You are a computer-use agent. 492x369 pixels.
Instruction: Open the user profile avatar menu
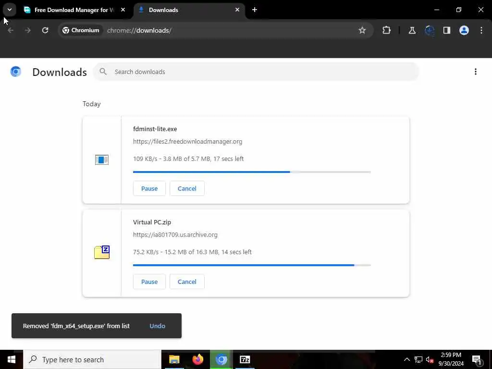464,30
